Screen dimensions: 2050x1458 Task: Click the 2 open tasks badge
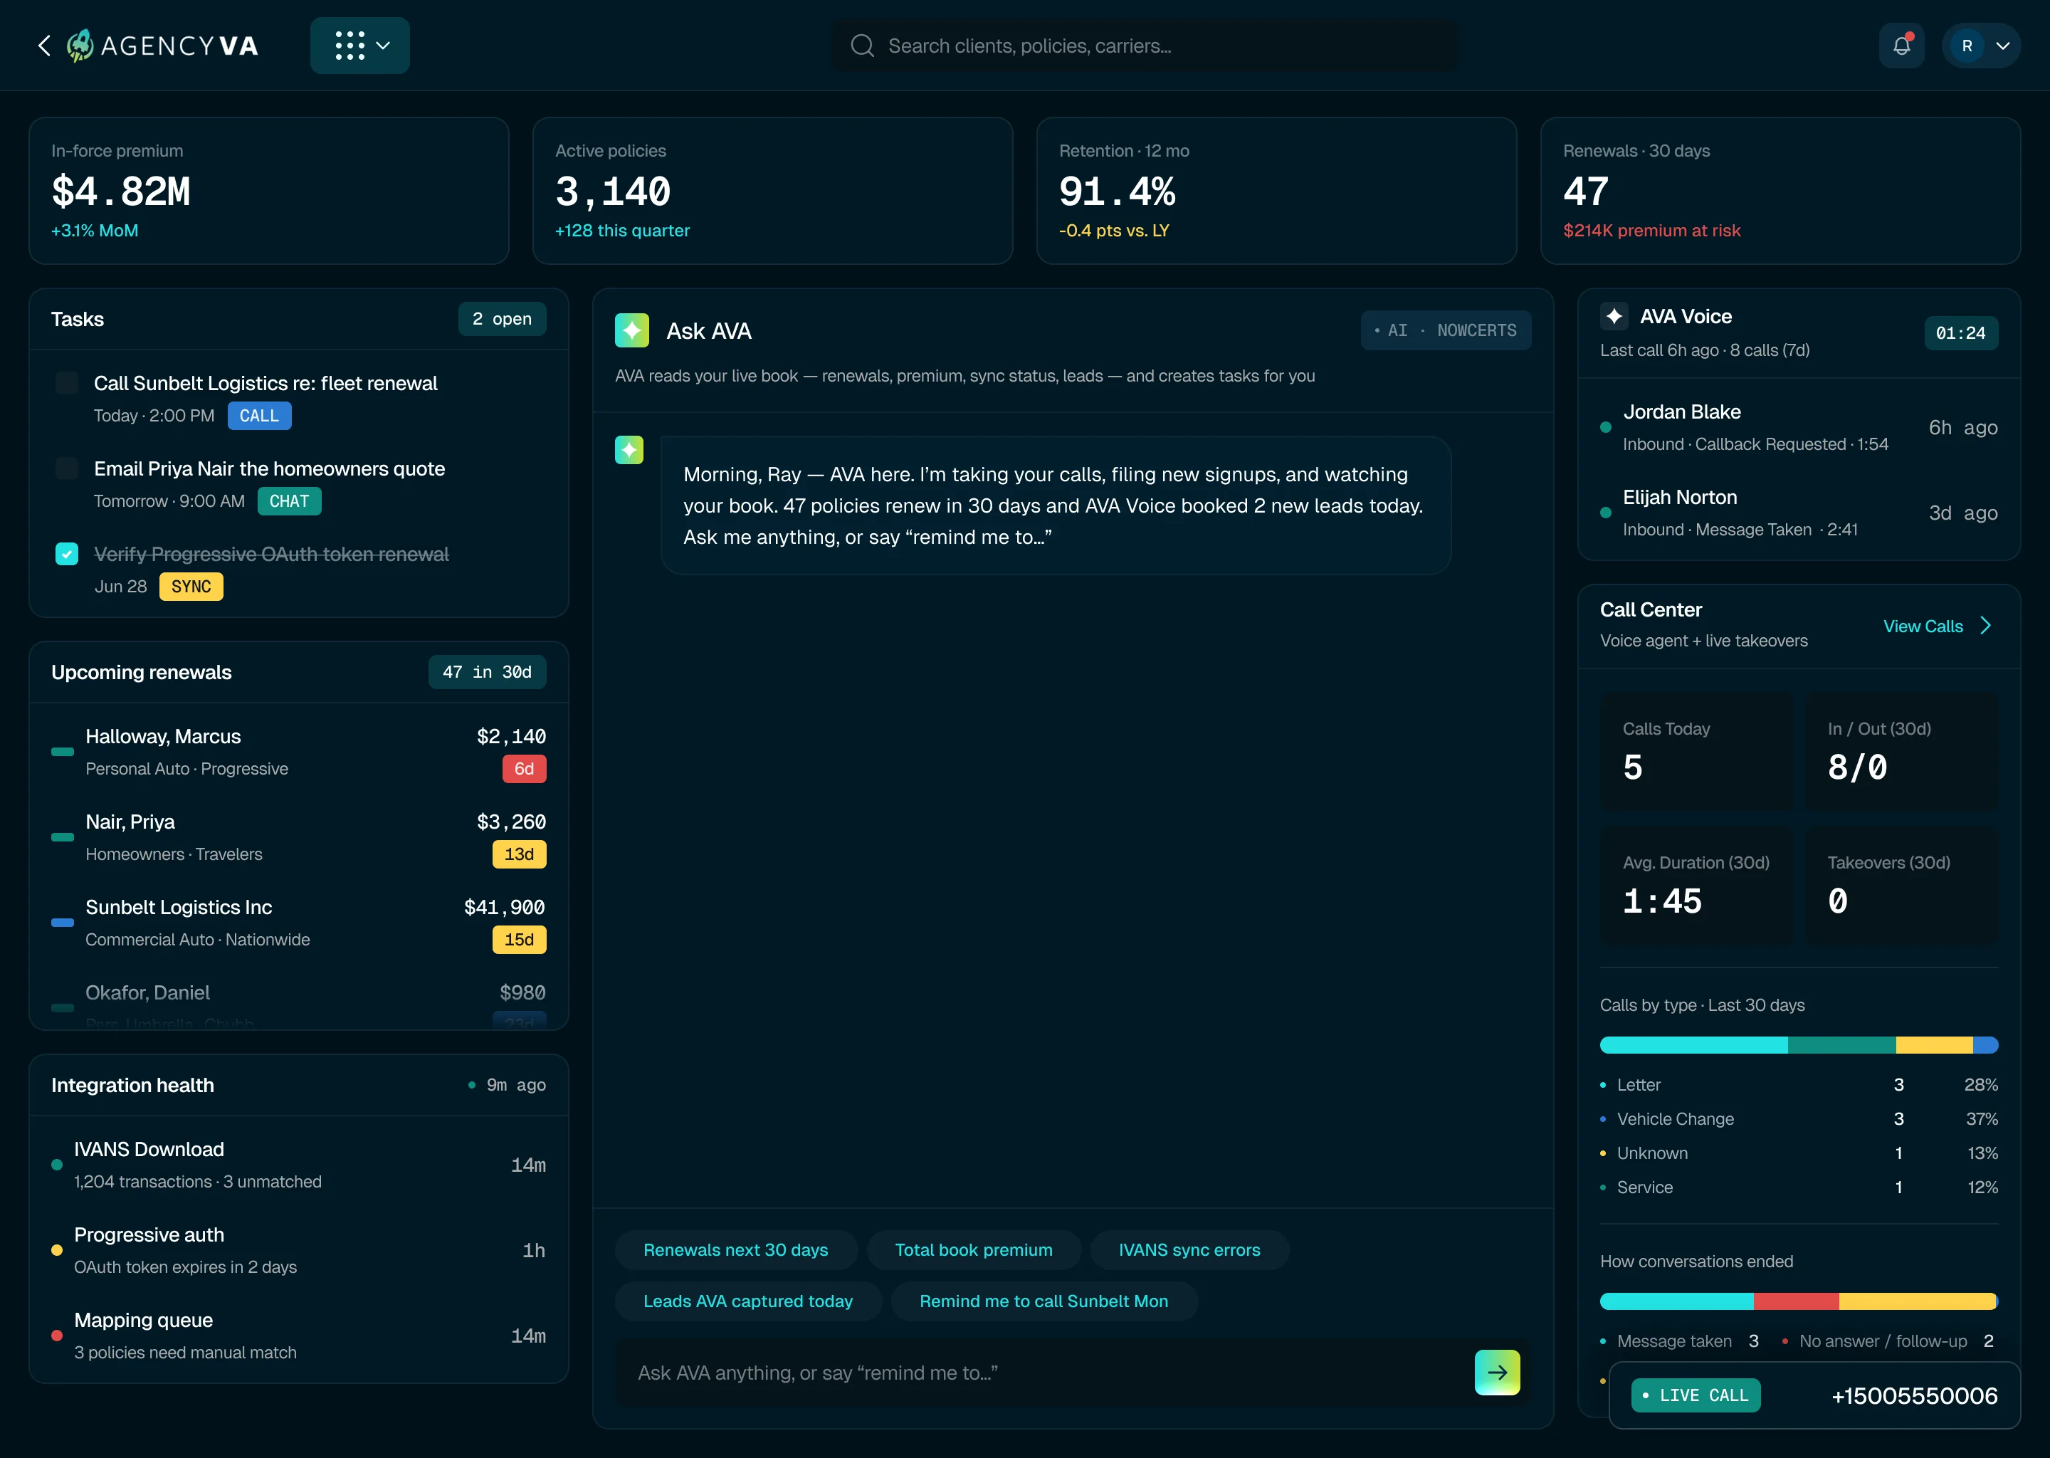point(502,319)
